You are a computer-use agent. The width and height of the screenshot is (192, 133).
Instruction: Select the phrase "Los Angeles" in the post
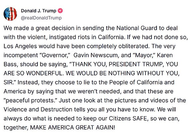pos(20,46)
